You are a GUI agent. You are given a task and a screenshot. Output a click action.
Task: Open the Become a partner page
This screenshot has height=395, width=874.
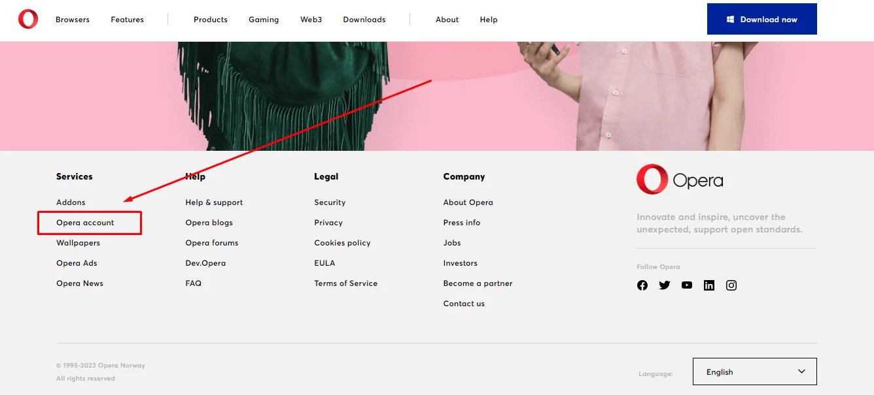[478, 283]
